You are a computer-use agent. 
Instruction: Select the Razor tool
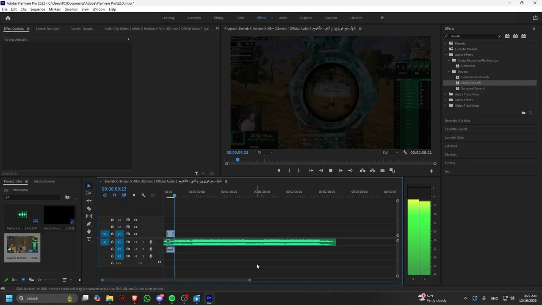point(89,208)
